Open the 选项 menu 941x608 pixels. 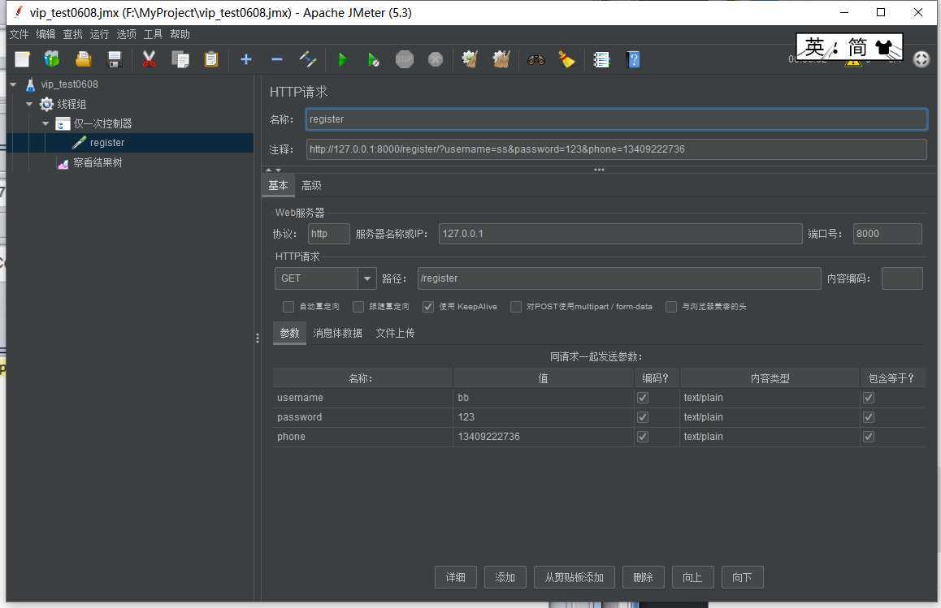[126, 34]
